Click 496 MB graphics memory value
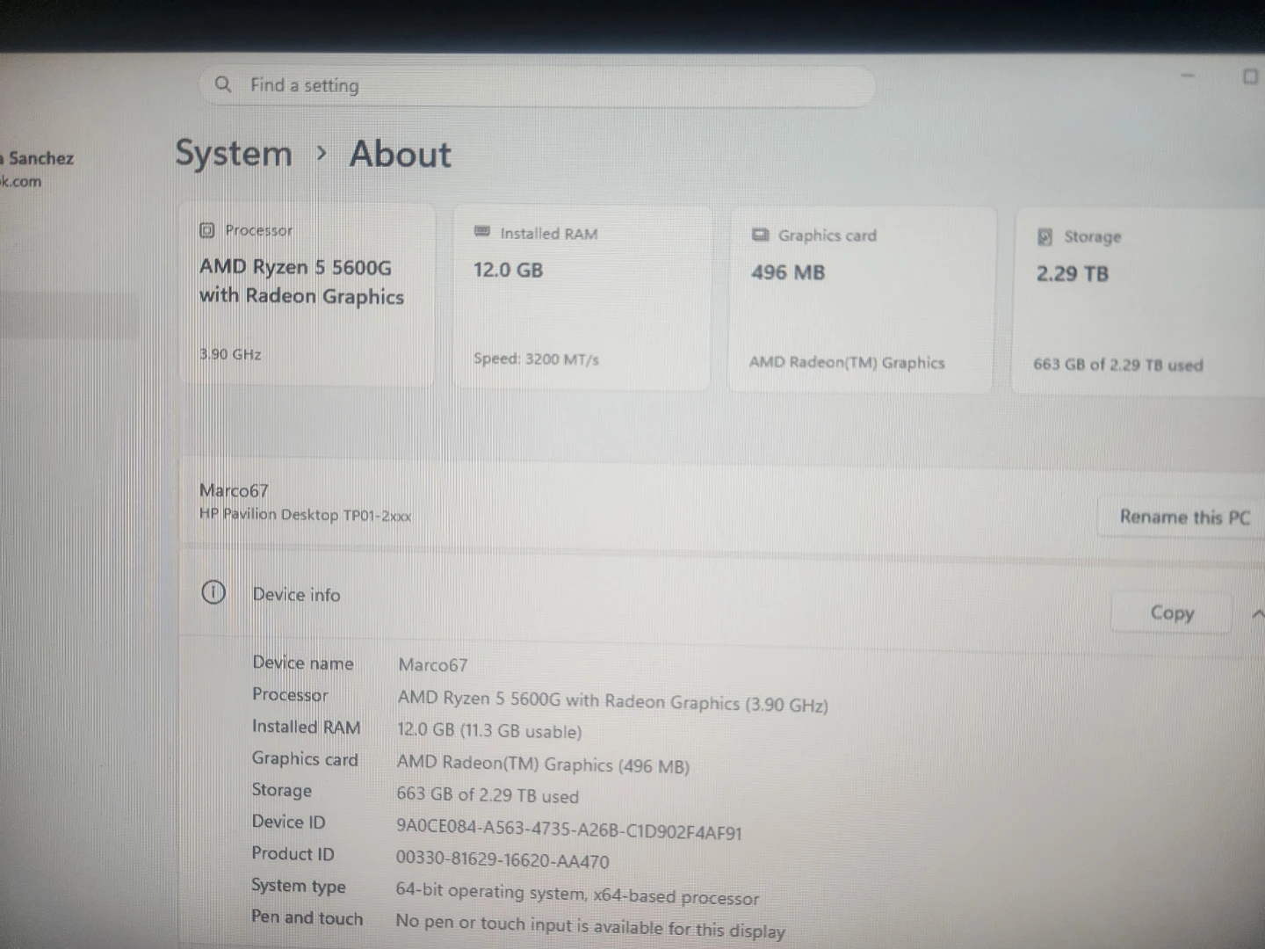The image size is (1265, 949). [x=788, y=272]
